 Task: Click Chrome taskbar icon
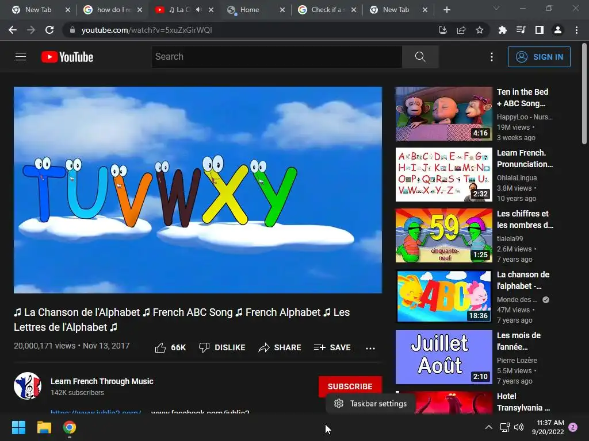tap(70, 427)
